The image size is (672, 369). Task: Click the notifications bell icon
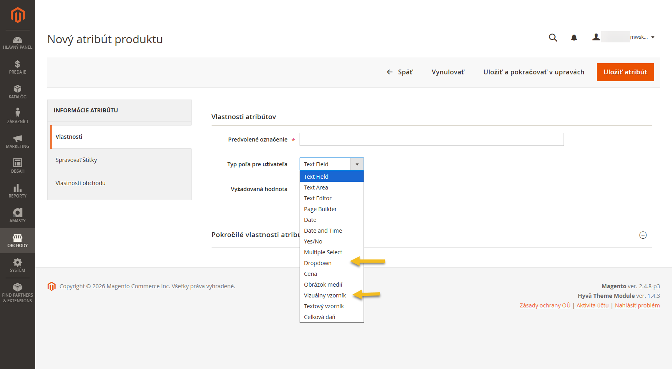(x=574, y=38)
